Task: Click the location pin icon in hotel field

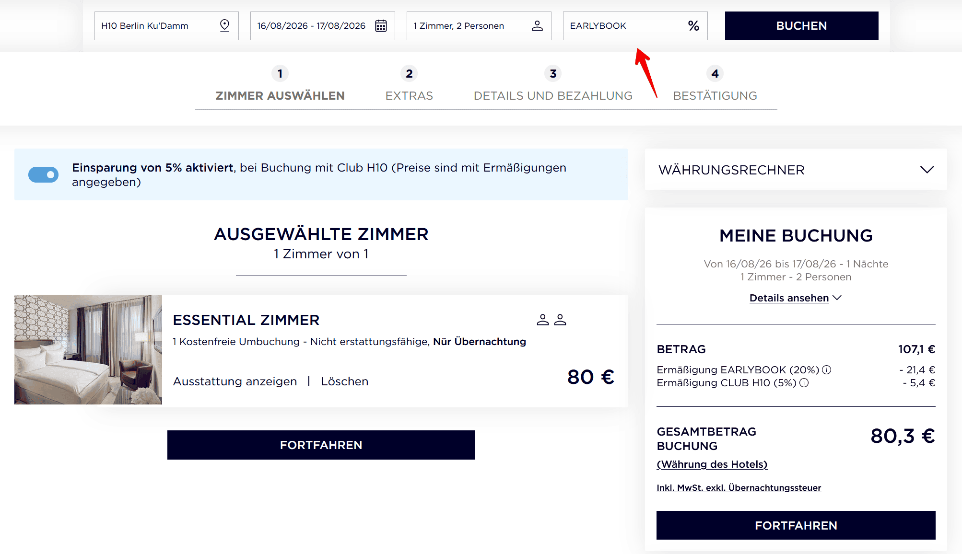Action: click(224, 25)
